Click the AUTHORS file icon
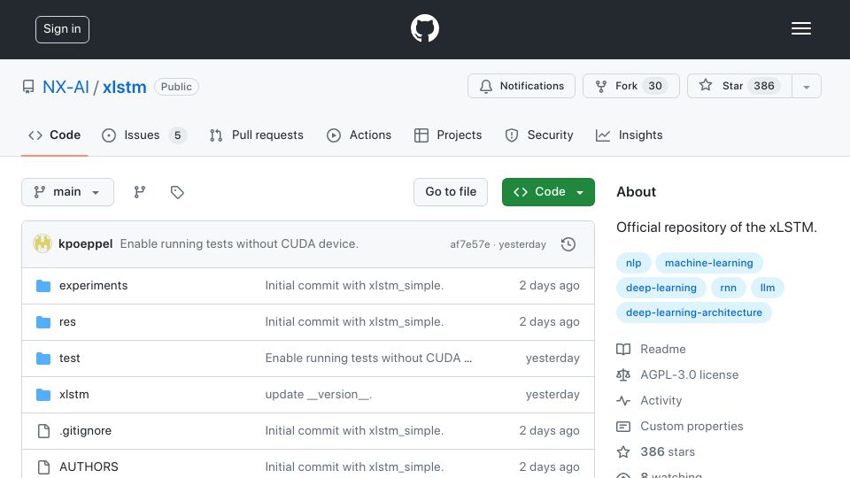This screenshot has height=478, width=850. click(43, 467)
